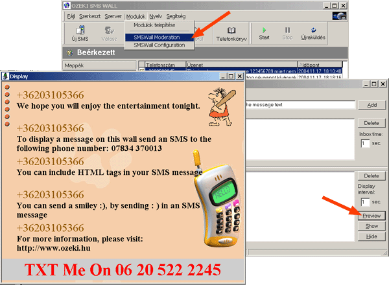Screen dimensions: 389x285
Task: Click the Üzenet column header
Action: pos(241,65)
